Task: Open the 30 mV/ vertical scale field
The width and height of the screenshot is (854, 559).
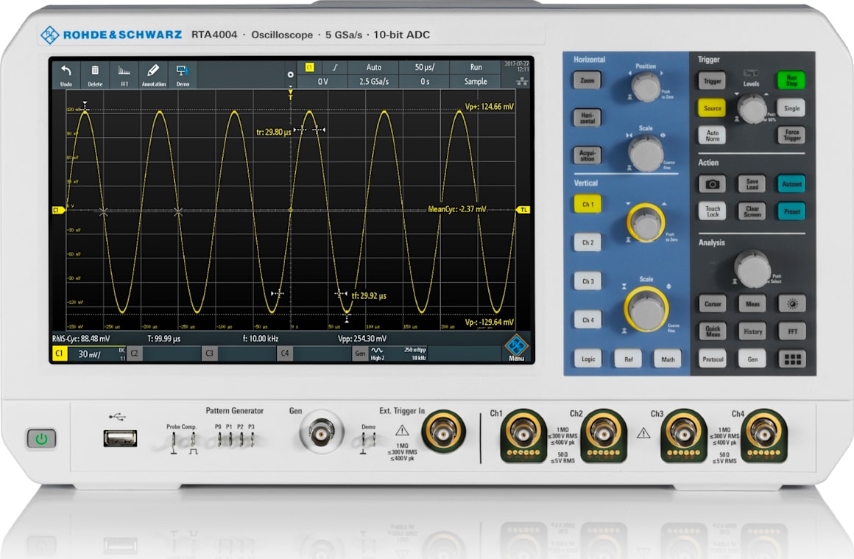Action: [x=89, y=354]
